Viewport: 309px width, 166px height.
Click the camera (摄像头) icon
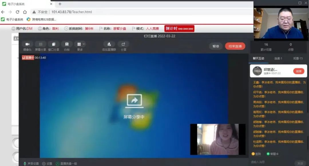[x=27, y=44]
